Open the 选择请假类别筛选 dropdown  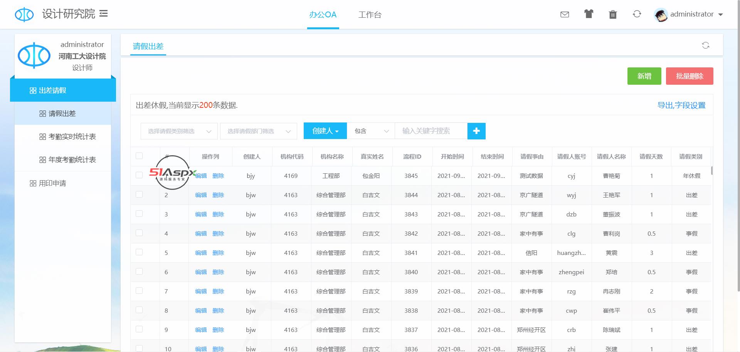[x=179, y=131]
